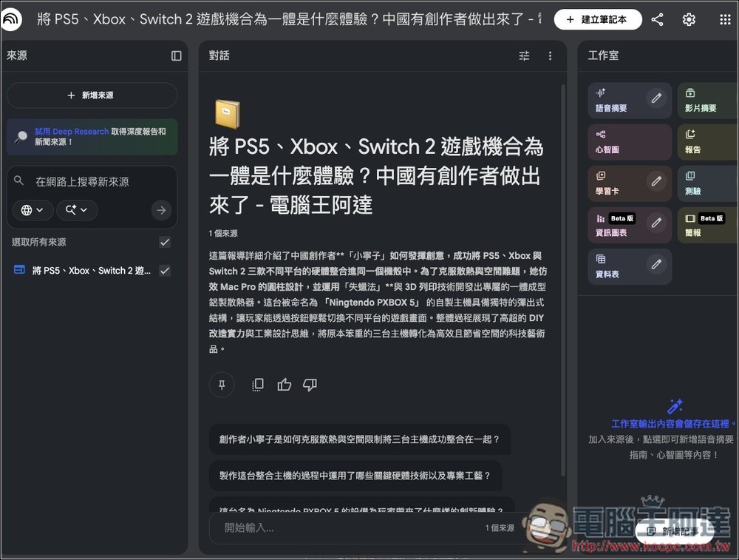This screenshot has height=560, width=739.
Task: Open the globe web source dropdown
Action: [x=33, y=210]
